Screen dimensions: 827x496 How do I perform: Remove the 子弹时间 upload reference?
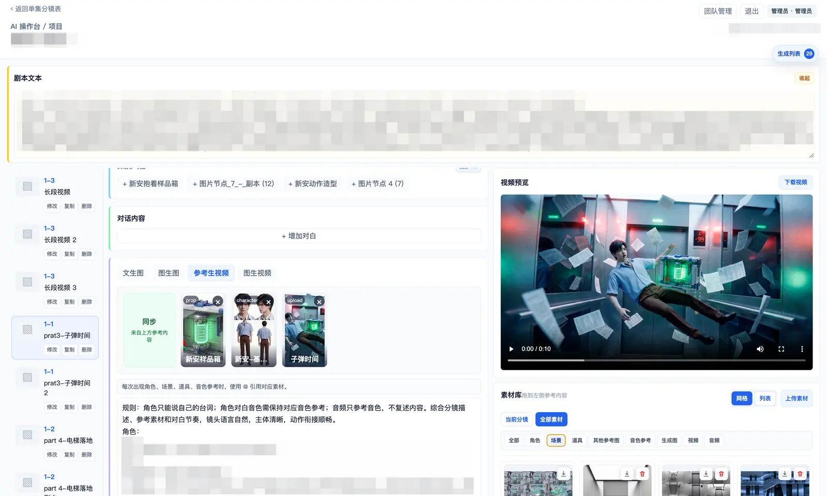pos(319,302)
